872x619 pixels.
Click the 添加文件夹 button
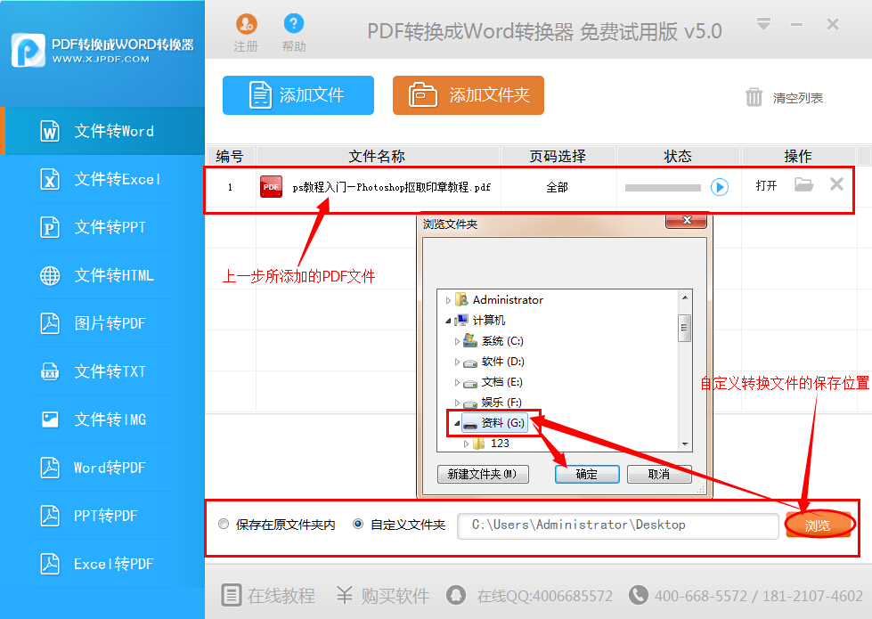tap(469, 95)
